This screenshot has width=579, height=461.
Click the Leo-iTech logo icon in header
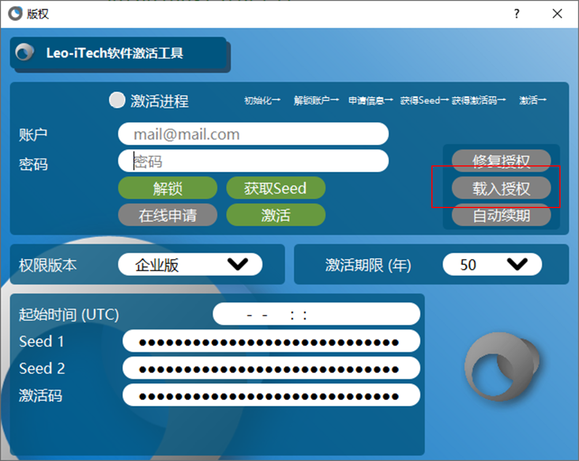click(24, 54)
